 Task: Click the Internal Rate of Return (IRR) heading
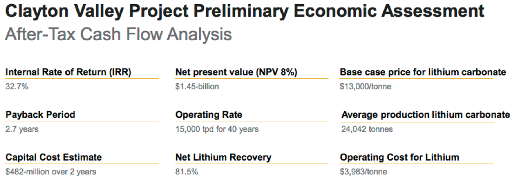click(x=69, y=73)
